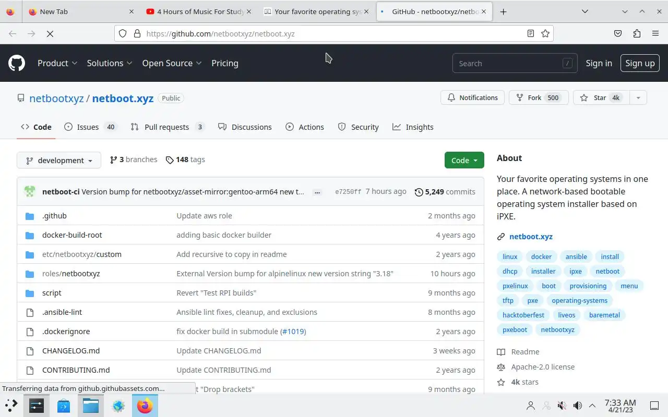Open the Apache-2.0 license link
The height and width of the screenshot is (417, 668).
543,367
